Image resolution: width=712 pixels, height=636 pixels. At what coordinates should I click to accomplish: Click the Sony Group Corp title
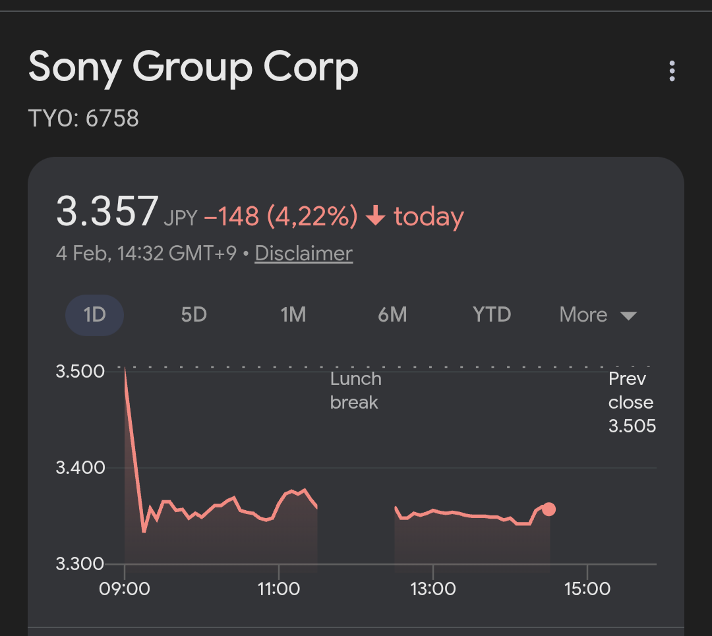pyautogui.click(x=193, y=67)
